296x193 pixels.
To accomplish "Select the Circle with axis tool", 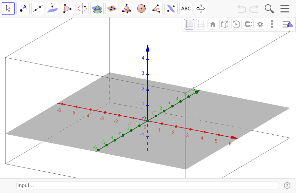I will point(82,9).
